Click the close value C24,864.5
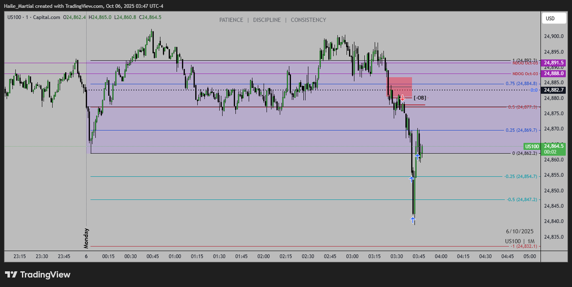The width and height of the screenshot is (572, 287). point(150,17)
